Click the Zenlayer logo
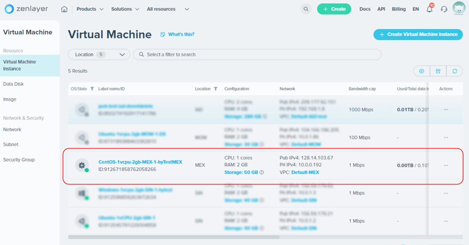The image size is (469, 245). 26,9
